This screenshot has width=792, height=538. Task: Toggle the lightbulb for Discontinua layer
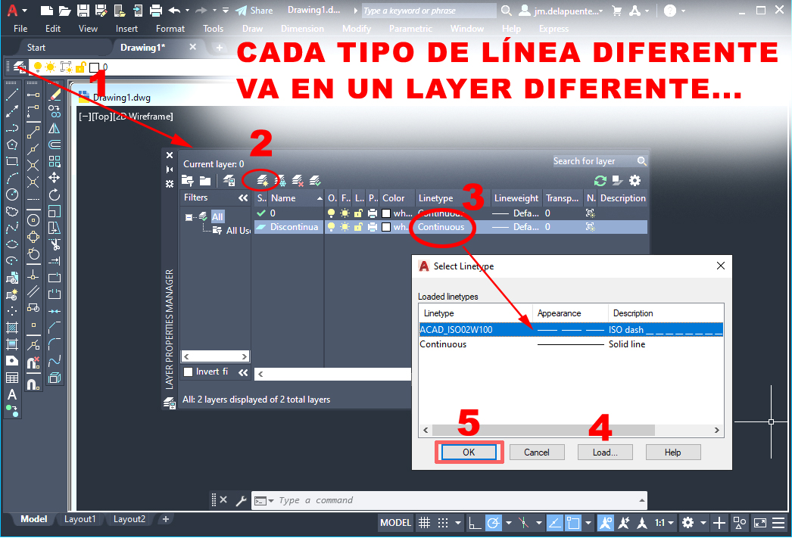[331, 227]
